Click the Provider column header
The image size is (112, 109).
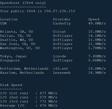pos(62,19)
